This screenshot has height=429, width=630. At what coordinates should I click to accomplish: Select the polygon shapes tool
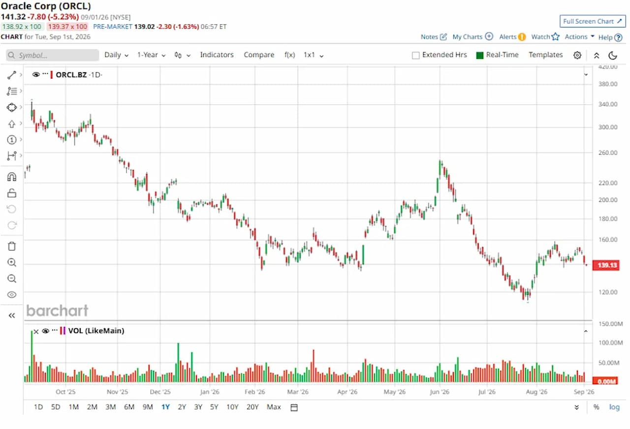coord(12,107)
